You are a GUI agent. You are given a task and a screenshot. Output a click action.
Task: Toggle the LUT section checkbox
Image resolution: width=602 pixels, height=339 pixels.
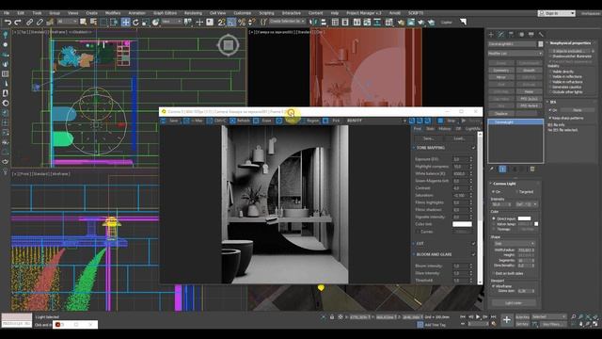click(473, 243)
